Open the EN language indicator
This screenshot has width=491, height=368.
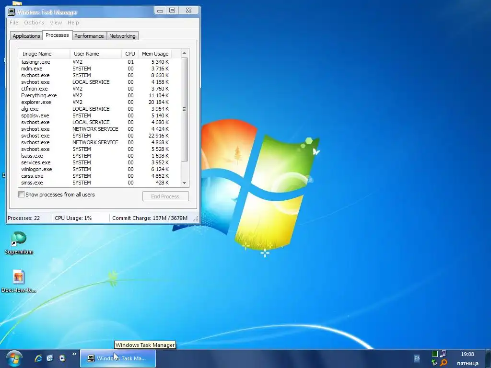click(x=417, y=358)
